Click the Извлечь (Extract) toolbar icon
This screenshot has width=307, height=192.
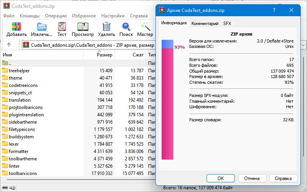coord(42,27)
